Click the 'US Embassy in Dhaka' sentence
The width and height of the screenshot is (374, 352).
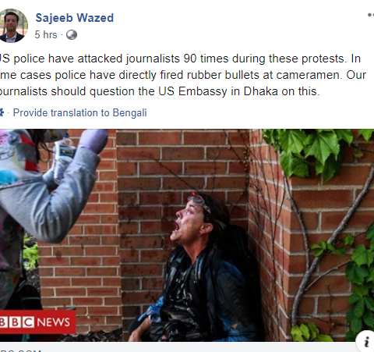[x=160, y=91]
